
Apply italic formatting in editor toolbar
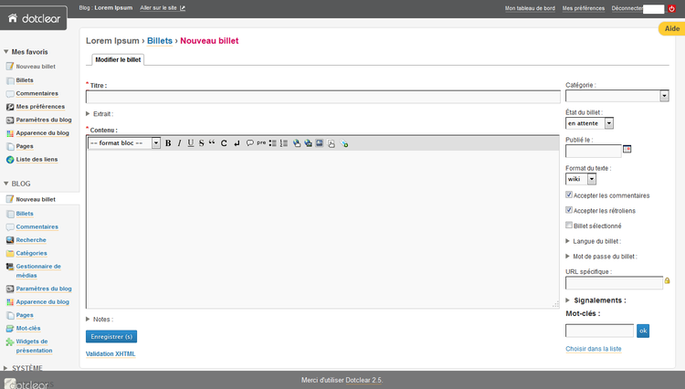tap(179, 143)
